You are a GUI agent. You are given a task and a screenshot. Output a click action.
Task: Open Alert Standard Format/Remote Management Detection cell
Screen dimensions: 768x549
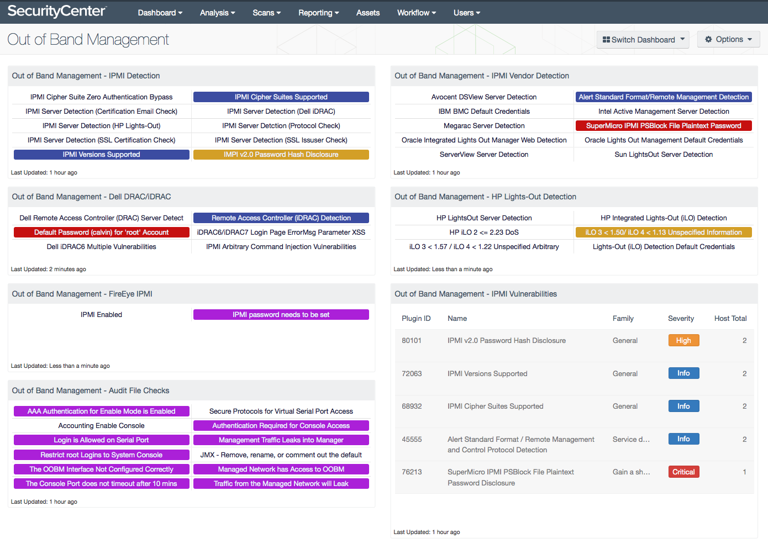click(664, 97)
